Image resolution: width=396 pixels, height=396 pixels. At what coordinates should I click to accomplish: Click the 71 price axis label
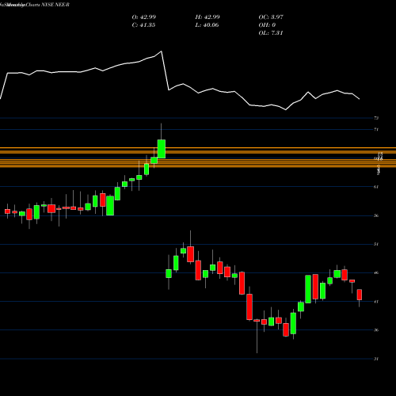(376, 129)
